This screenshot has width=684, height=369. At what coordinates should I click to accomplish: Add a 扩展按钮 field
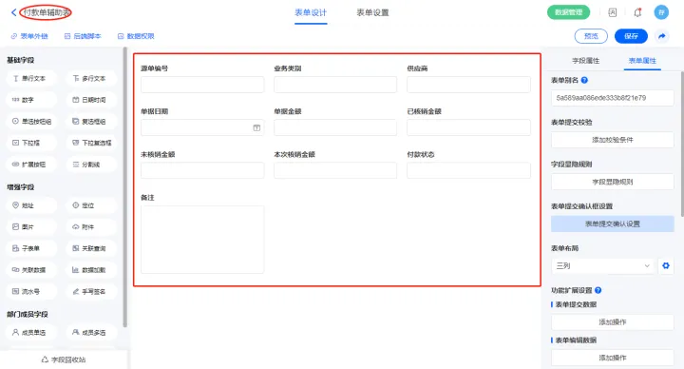coord(32,165)
